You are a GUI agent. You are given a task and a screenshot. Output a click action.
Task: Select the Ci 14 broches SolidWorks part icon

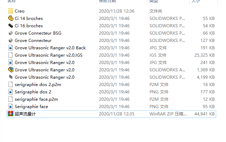coord(11,19)
